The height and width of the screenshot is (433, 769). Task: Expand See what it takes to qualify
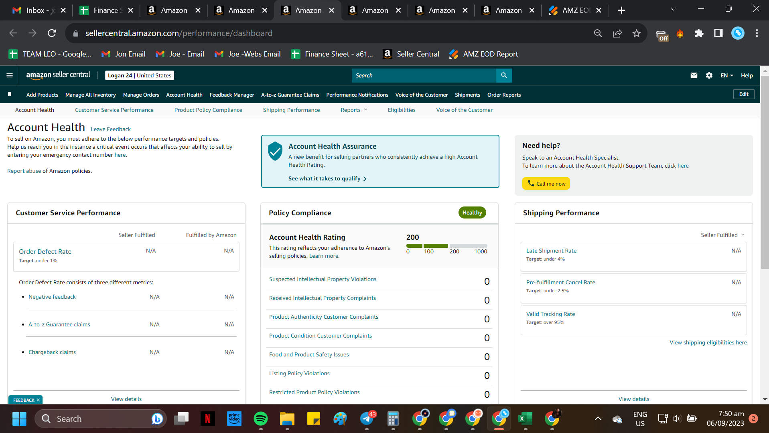pos(327,178)
